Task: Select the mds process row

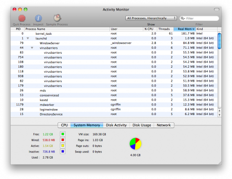Action: [114, 90]
